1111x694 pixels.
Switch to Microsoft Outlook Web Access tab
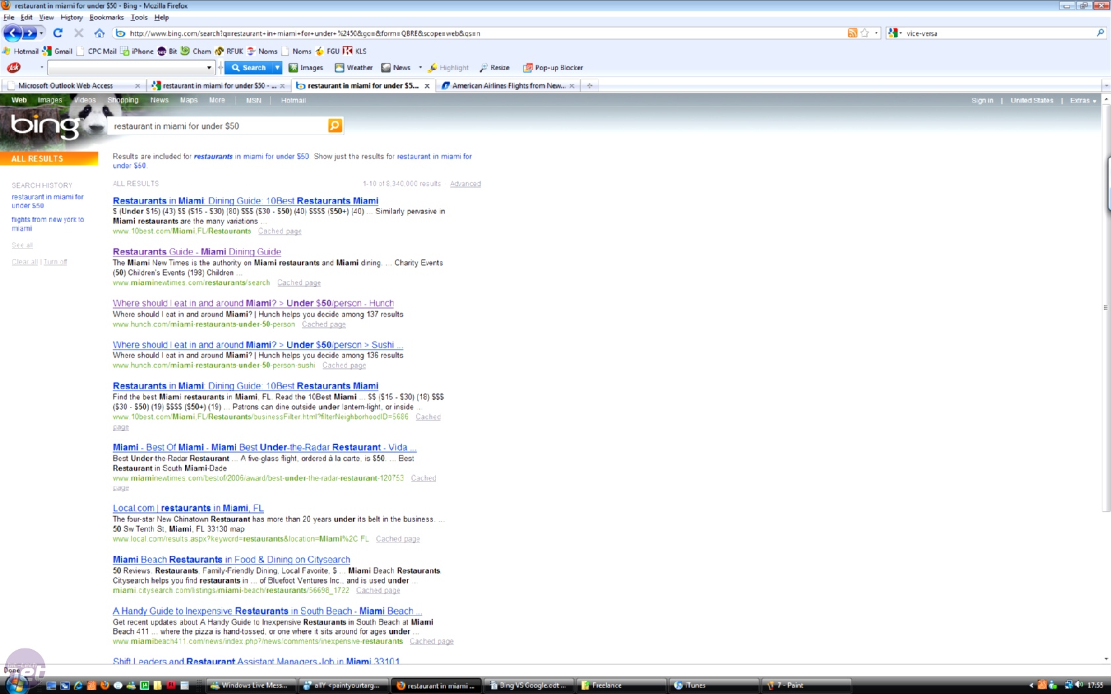tap(73, 85)
